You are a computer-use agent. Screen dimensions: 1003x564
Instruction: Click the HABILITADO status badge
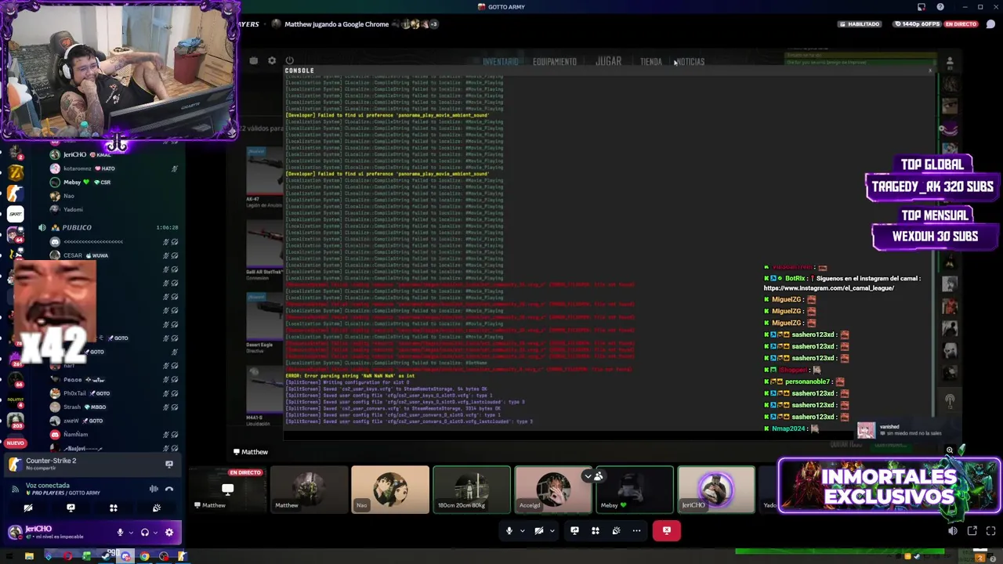(x=859, y=24)
